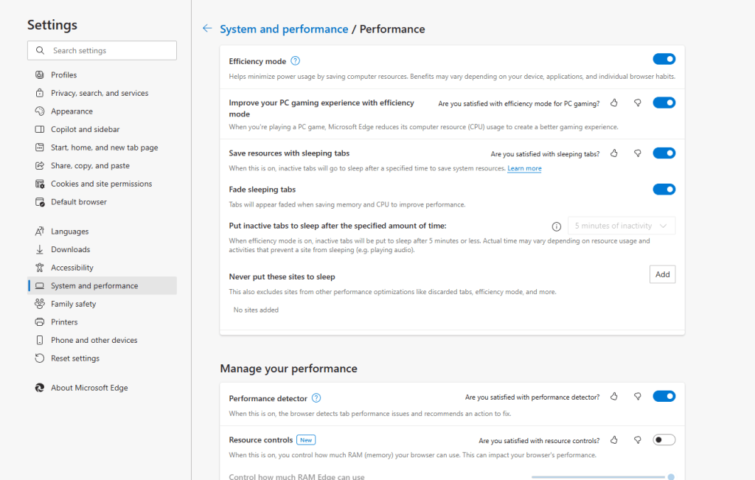
Task: Click the Cookies and site permissions icon
Action: pyautogui.click(x=40, y=184)
